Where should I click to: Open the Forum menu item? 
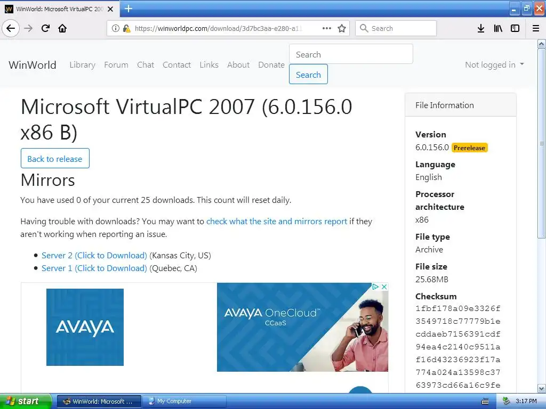[116, 64]
